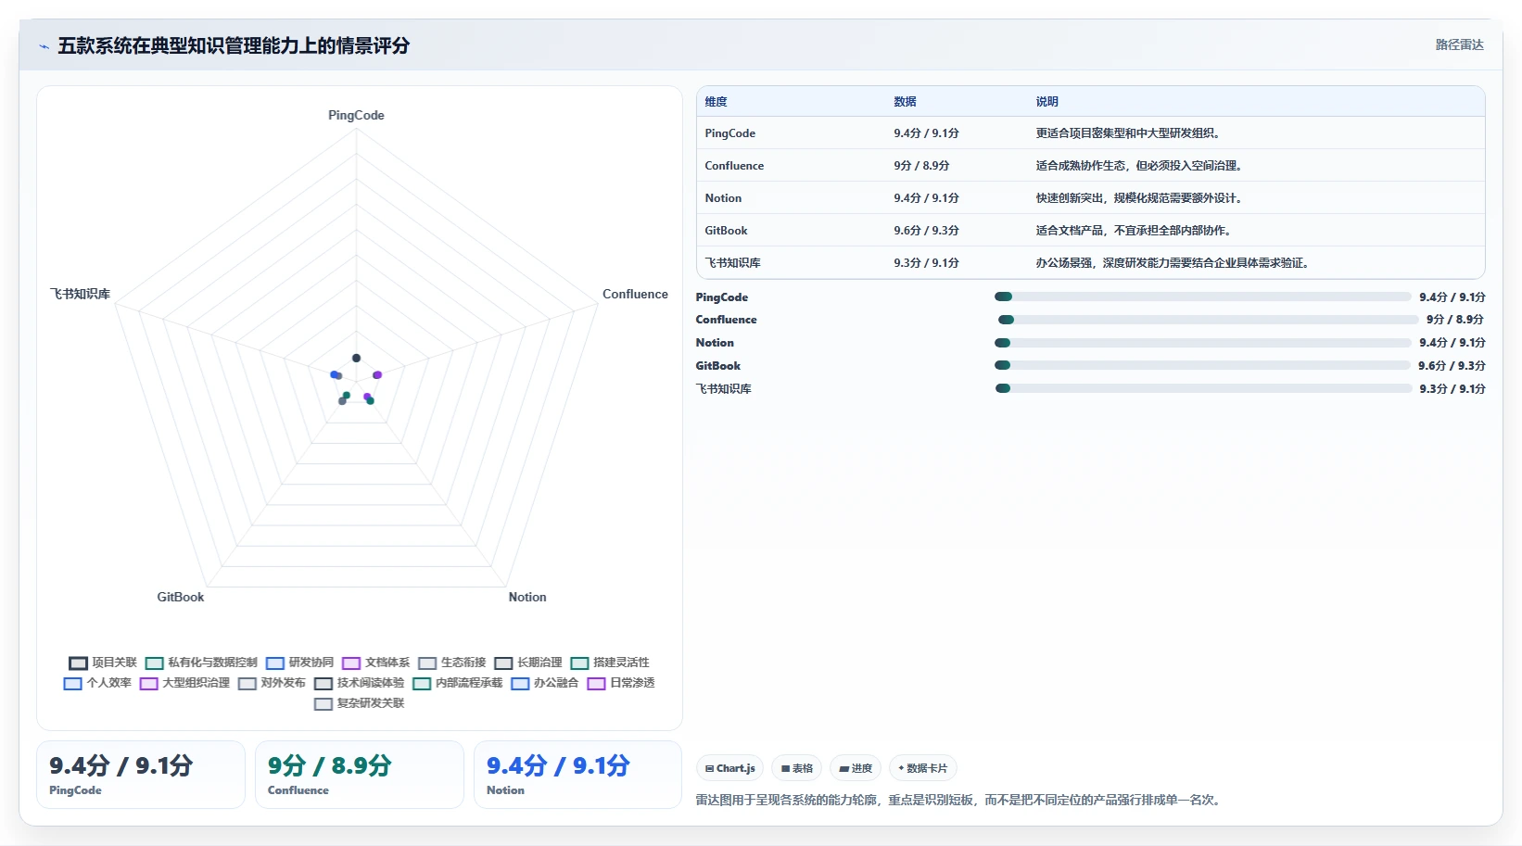Click the 飞书知识库 progress bar
The width and height of the screenshot is (1522, 846).
click(1203, 389)
